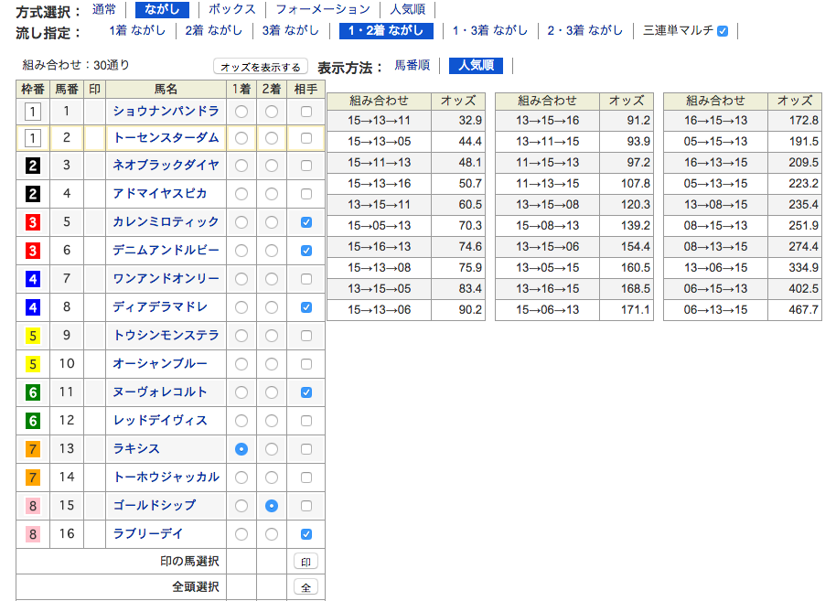Uncheck 相手 for ヌーヴォレコルト
The image size is (836, 601).
306,392
